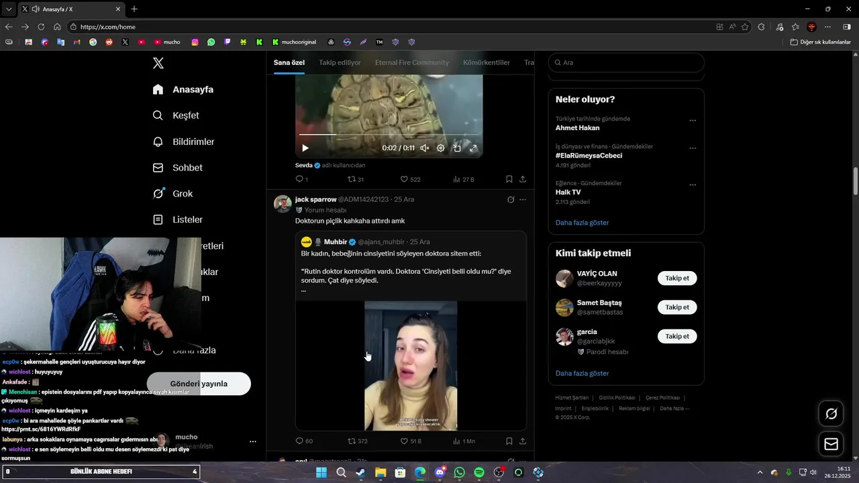Switch to Sana özel tab
The height and width of the screenshot is (483, 859).
coord(289,62)
